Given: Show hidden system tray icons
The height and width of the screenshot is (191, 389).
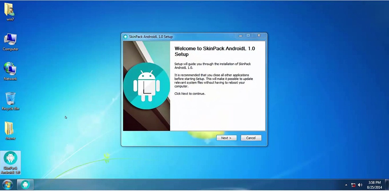Looking at the screenshot, I should 346,185.
